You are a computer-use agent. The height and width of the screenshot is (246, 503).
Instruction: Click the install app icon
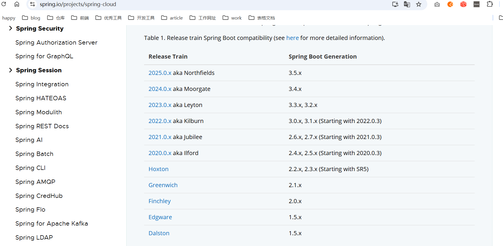click(395, 4)
